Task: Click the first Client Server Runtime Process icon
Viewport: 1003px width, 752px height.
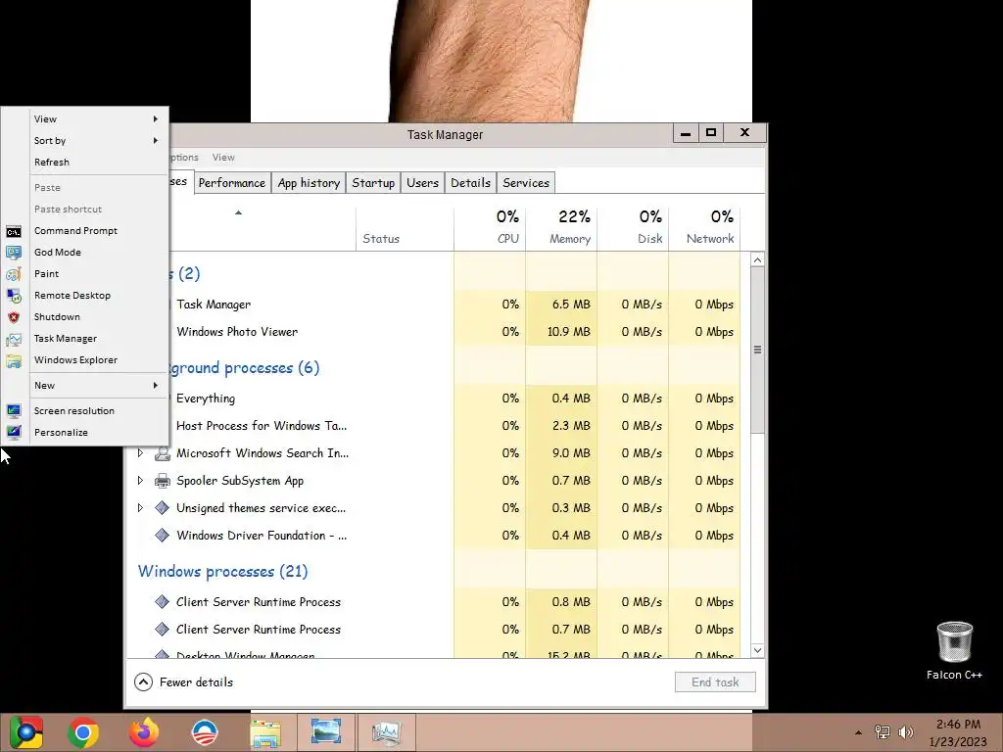Action: (163, 602)
